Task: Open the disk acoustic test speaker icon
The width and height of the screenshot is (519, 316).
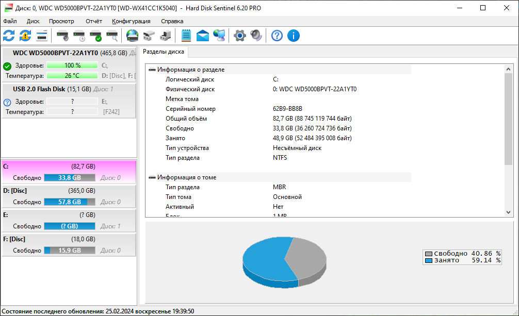Action: coord(62,36)
